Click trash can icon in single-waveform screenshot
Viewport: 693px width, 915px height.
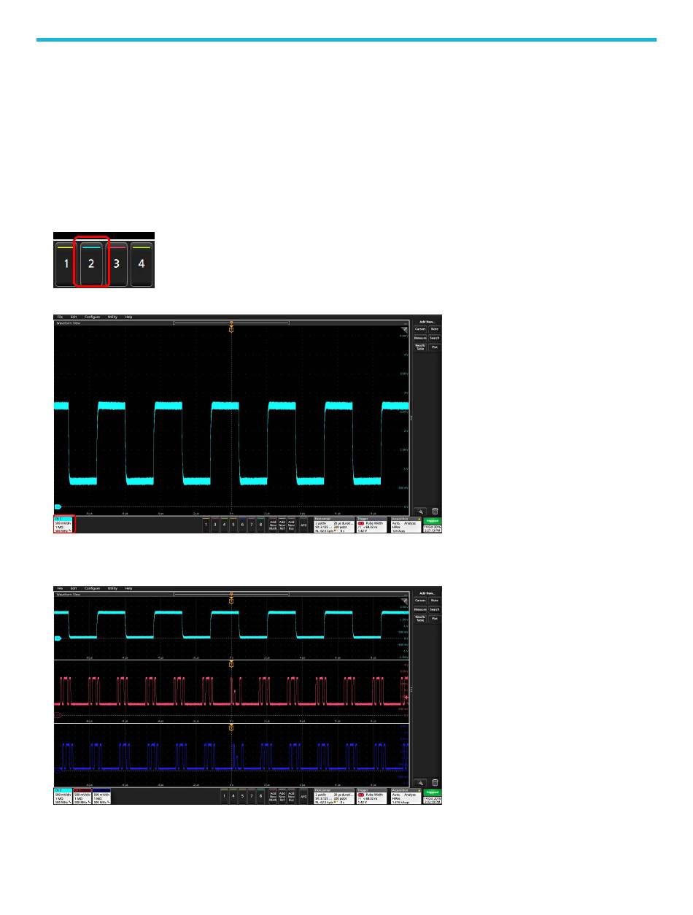435,511
